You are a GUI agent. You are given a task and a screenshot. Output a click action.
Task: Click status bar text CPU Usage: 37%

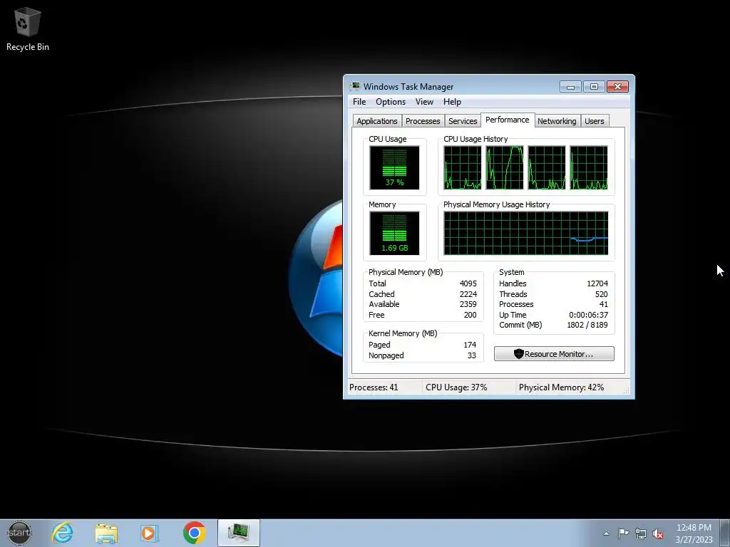tap(456, 387)
